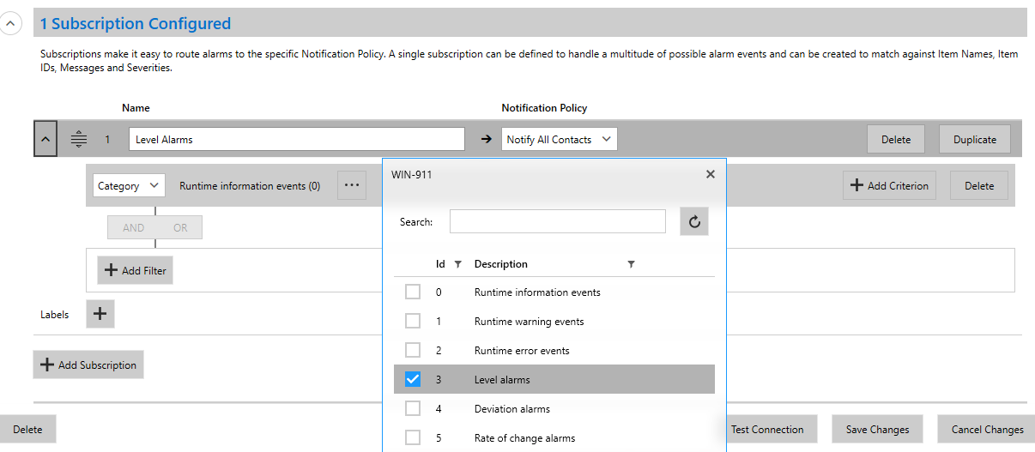Collapse the Subscription Configured section
Image resolution: width=1035 pixels, height=452 pixels.
pyautogui.click(x=11, y=23)
